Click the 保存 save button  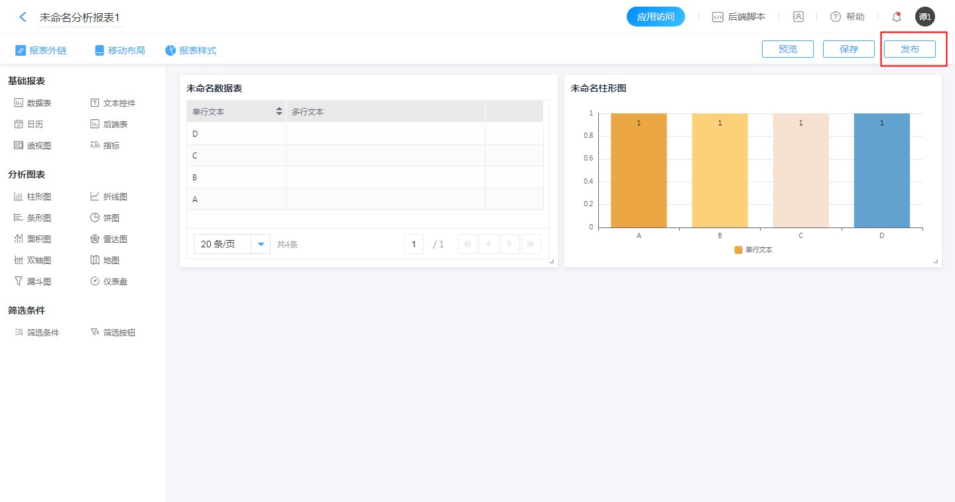click(848, 49)
